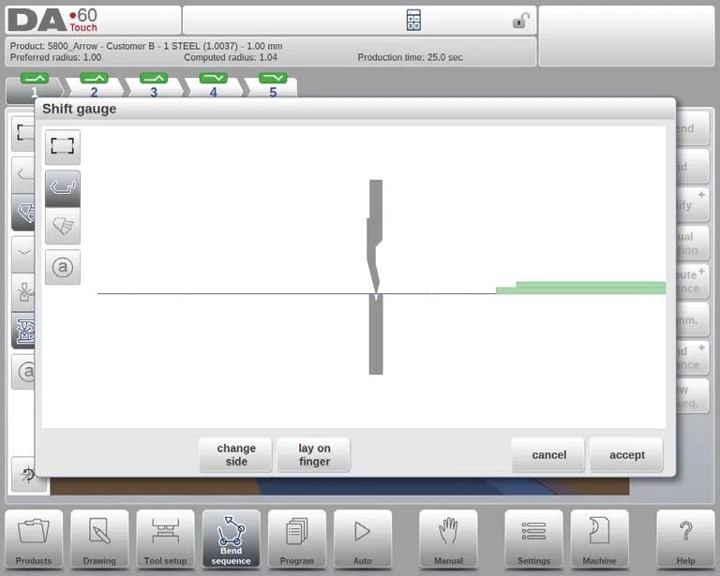Open the Settings mode

click(x=533, y=539)
